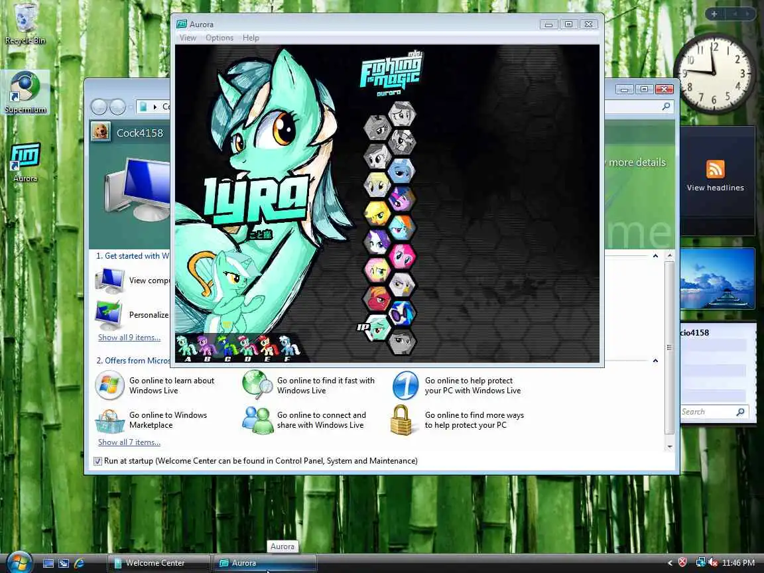This screenshot has width=764, height=573.
Task: Click the Aurora taskbar button
Action: point(265,563)
